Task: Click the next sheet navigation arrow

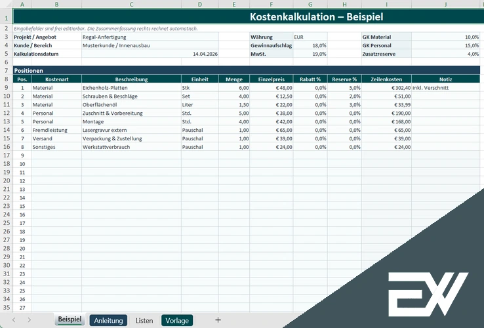Action: pos(30,320)
